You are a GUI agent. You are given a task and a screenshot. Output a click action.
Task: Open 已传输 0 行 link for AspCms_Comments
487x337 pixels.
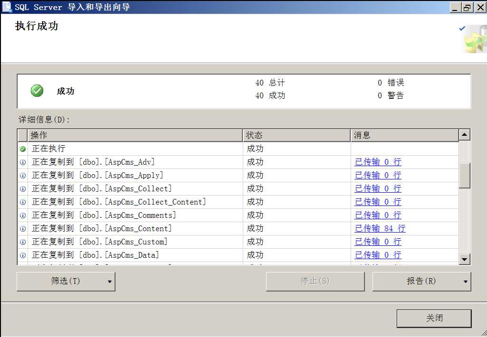point(378,215)
